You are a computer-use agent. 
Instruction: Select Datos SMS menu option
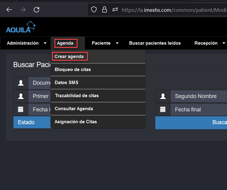tap(67, 83)
